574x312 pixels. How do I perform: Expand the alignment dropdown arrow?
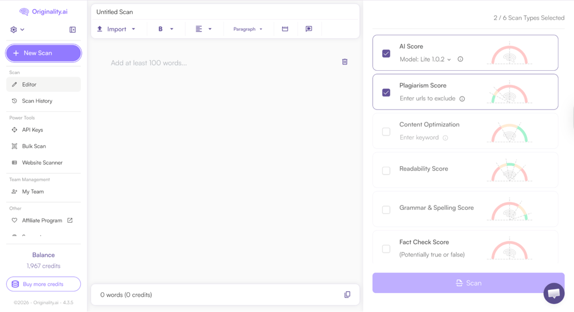point(210,29)
